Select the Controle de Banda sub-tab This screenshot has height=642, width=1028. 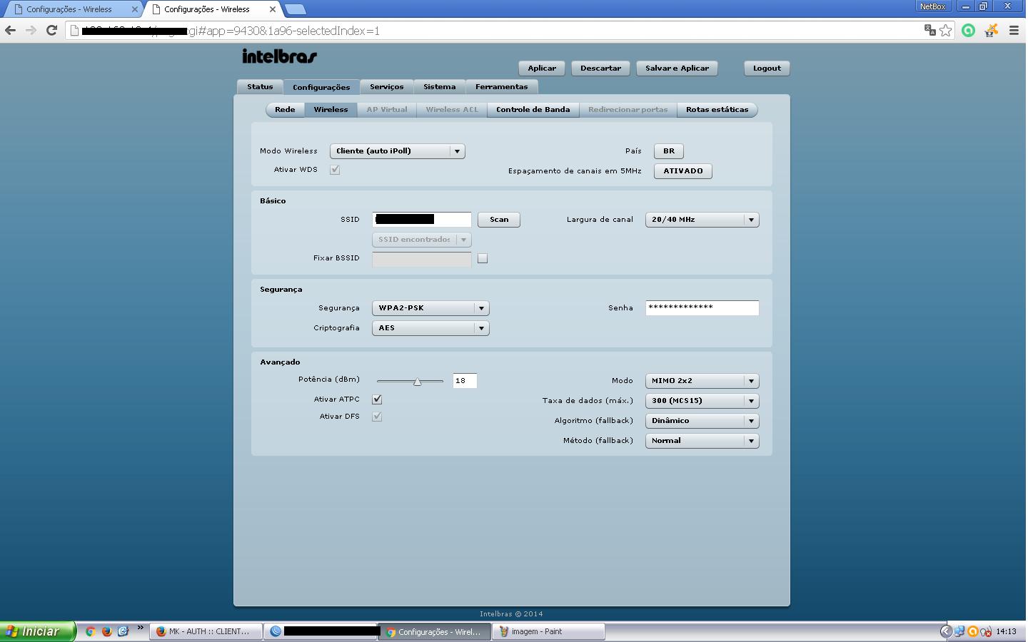533,110
